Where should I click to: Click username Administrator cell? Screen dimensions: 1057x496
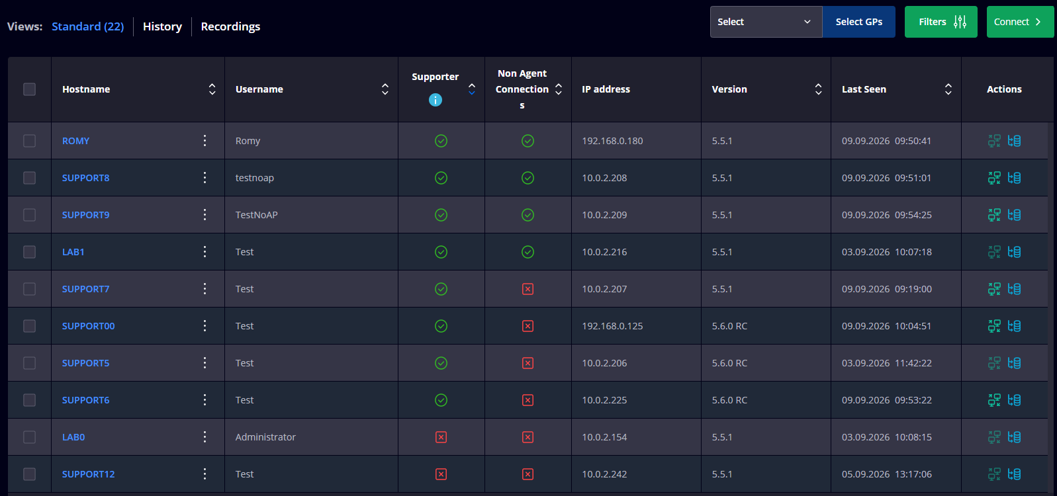265,437
